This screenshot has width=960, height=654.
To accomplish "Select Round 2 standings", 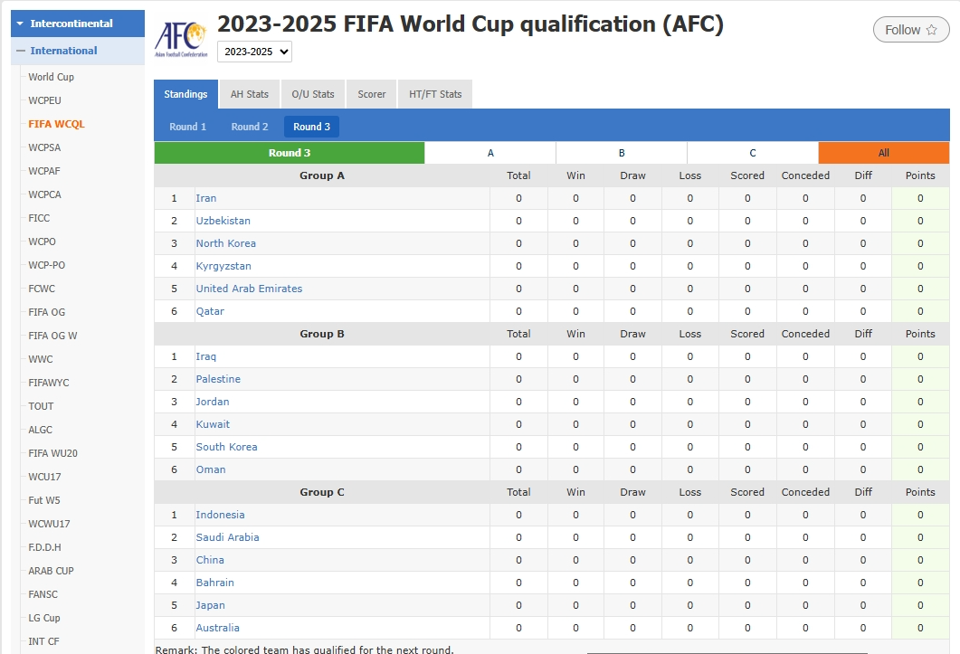I will click(249, 127).
